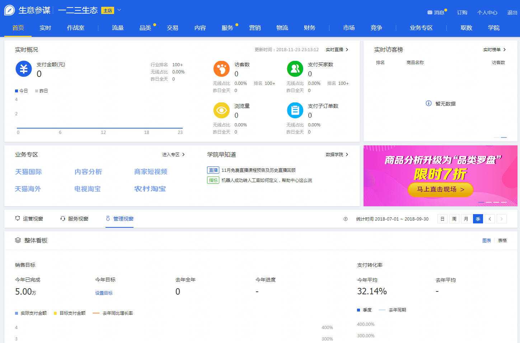Click the info icon before 统计时间
The height and width of the screenshot is (343, 520).
(346, 219)
